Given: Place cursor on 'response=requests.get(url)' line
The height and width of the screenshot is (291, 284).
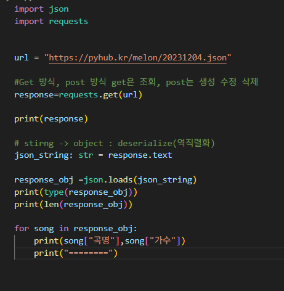Looking at the screenshot, I should pos(78,95).
